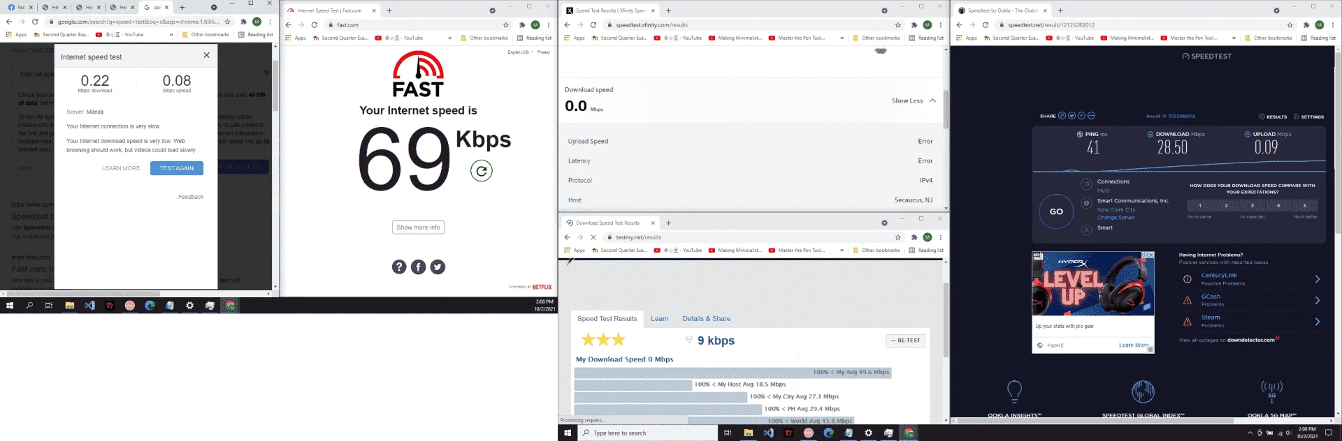Screen dimensions: 1342x441
Task: Open File Explorer from left taskbar
Action: [x=70, y=306]
